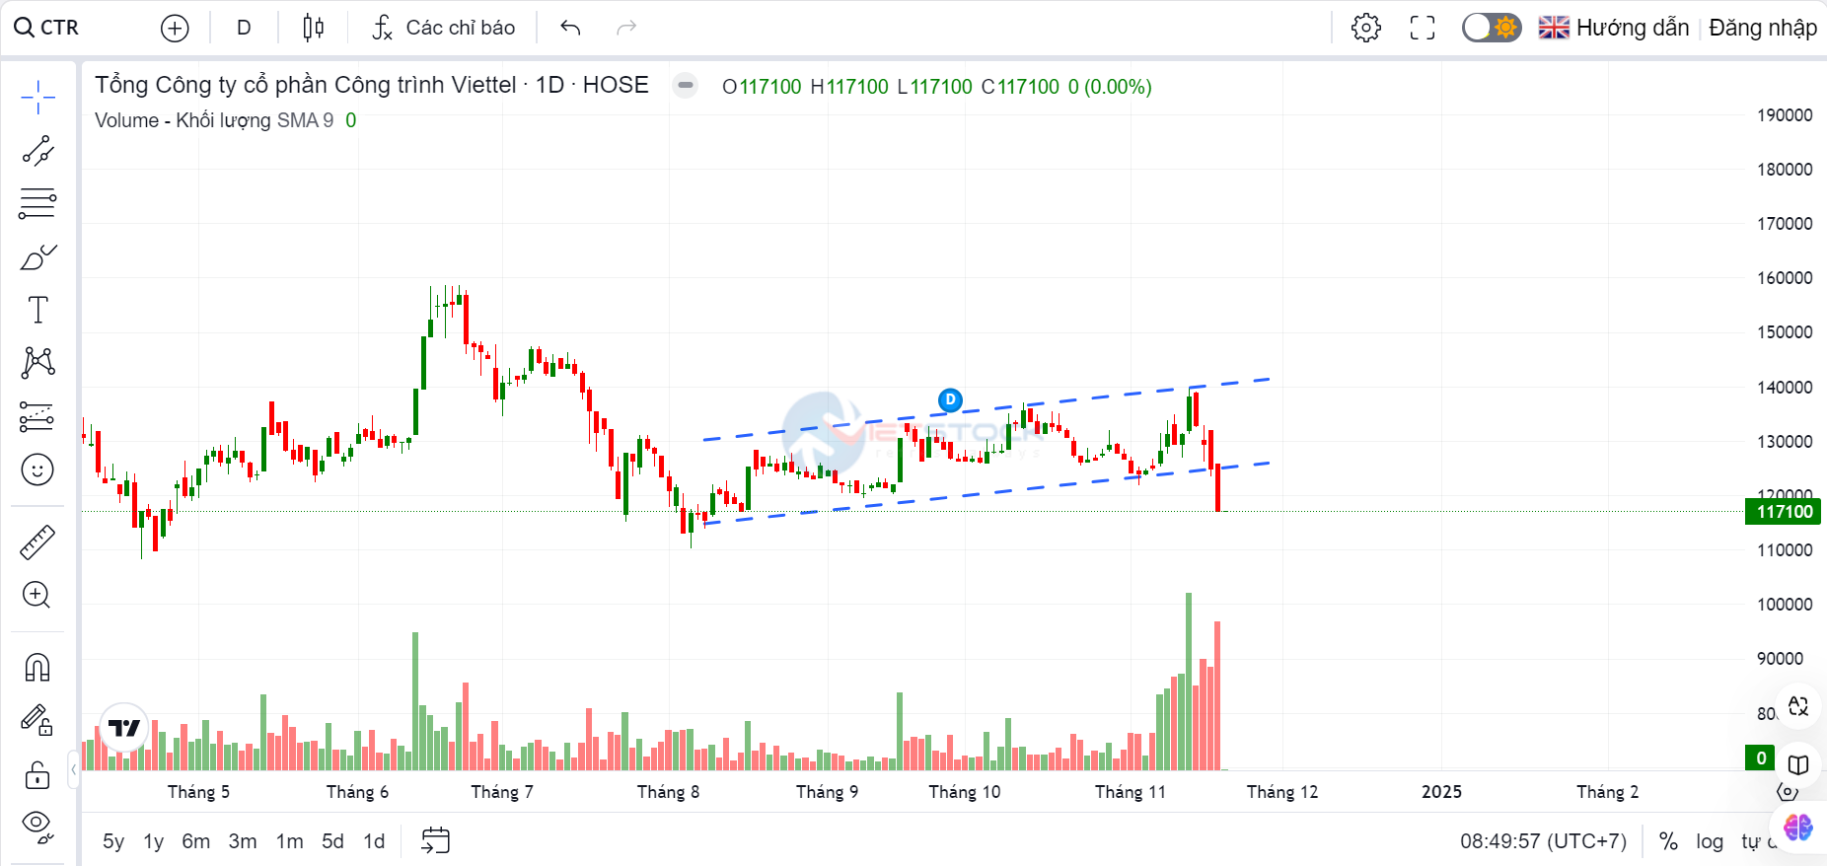The image size is (1827, 866).
Task: Open the TradingView logo link
Action: [124, 728]
